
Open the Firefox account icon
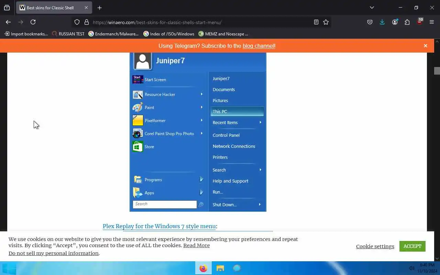click(x=395, y=22)
